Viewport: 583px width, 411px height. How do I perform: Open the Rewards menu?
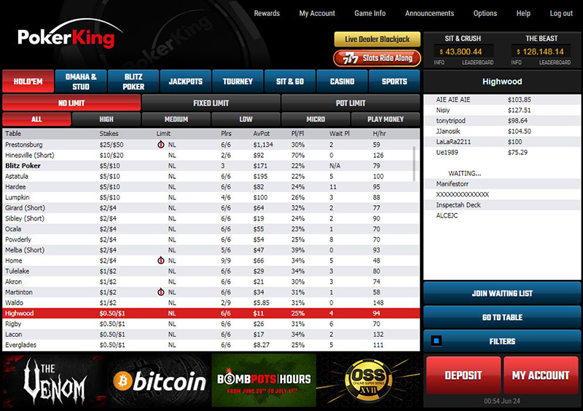[x=267, y=13]
